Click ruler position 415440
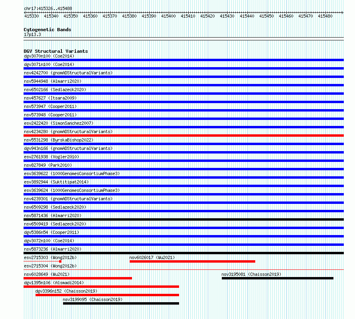This screenshot has width=355, height=319. pos(247,16)
